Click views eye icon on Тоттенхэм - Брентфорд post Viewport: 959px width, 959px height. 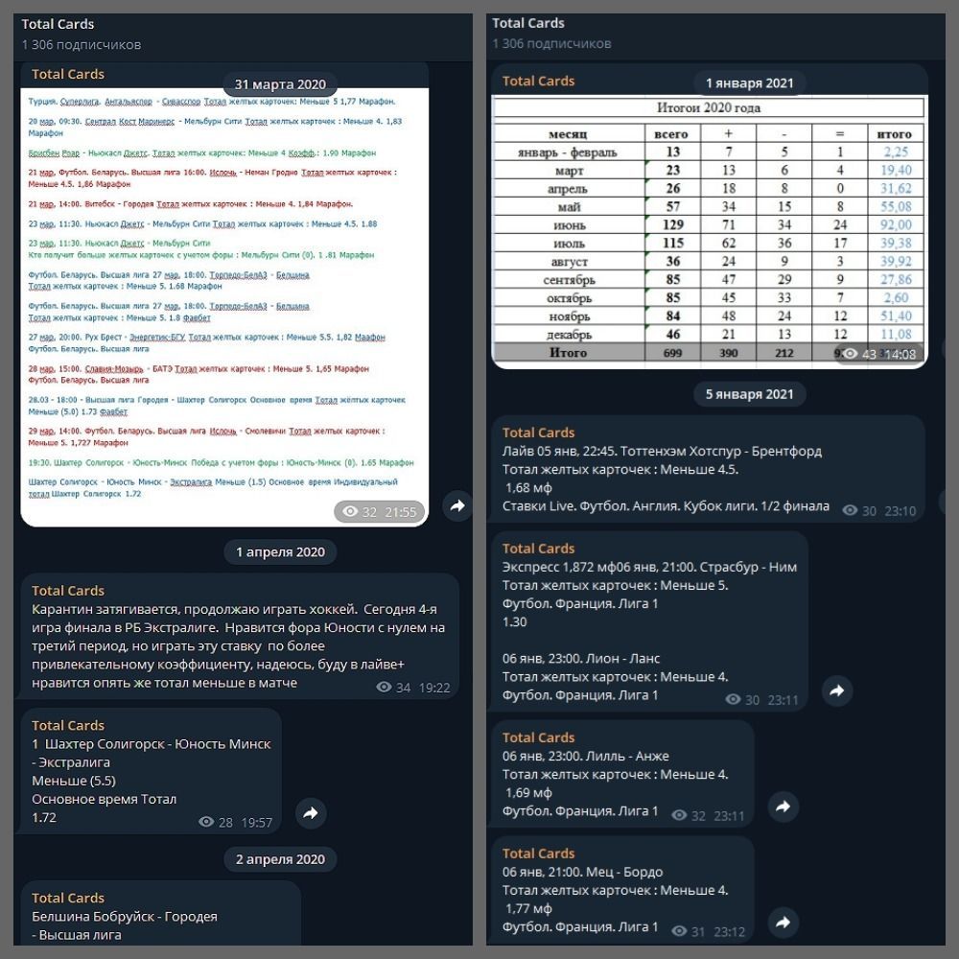pos(850,511)
